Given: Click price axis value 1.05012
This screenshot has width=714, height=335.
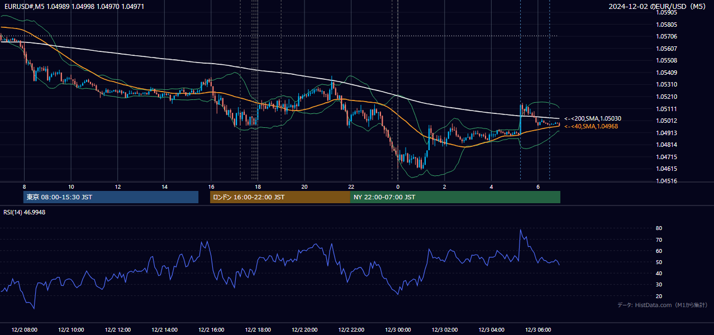Looking at the screenshot, I should coord(667,121).
